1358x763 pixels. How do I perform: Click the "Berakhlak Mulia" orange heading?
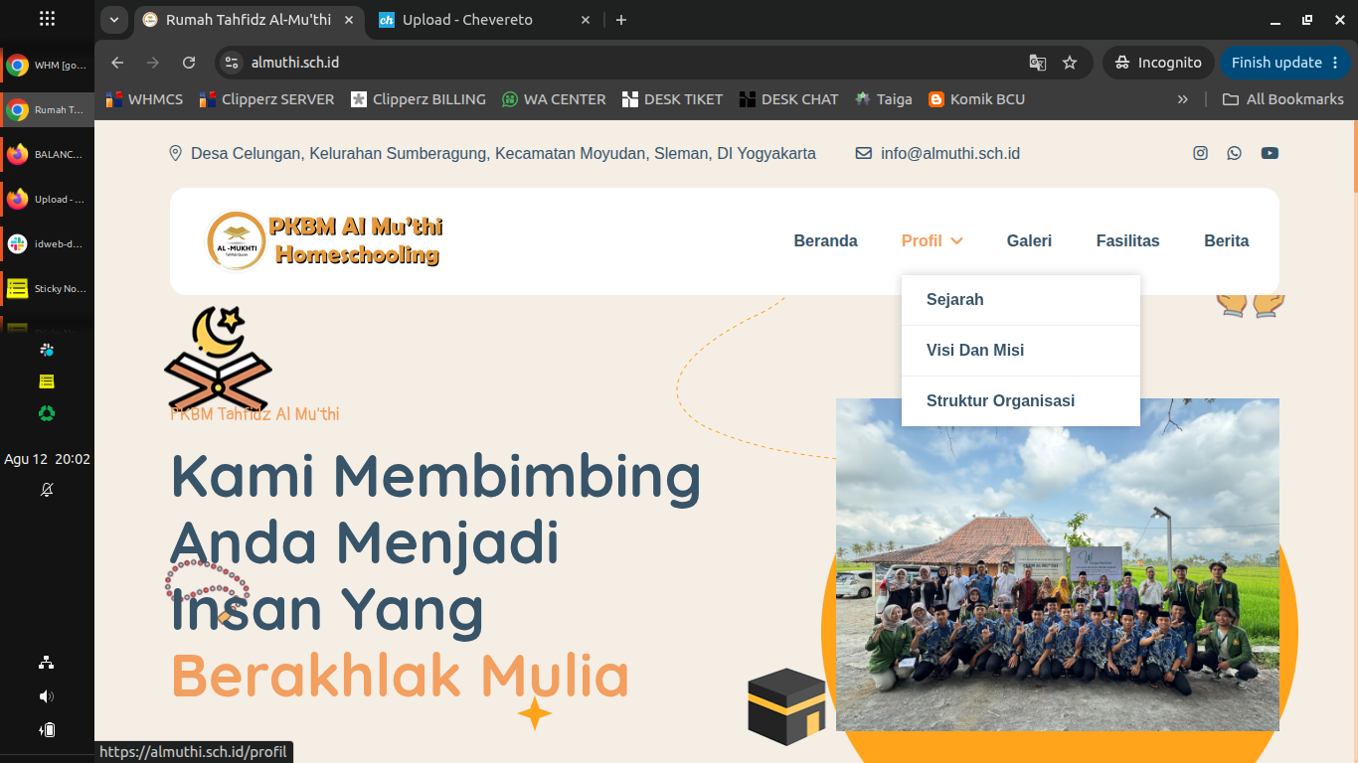point(401,676)
